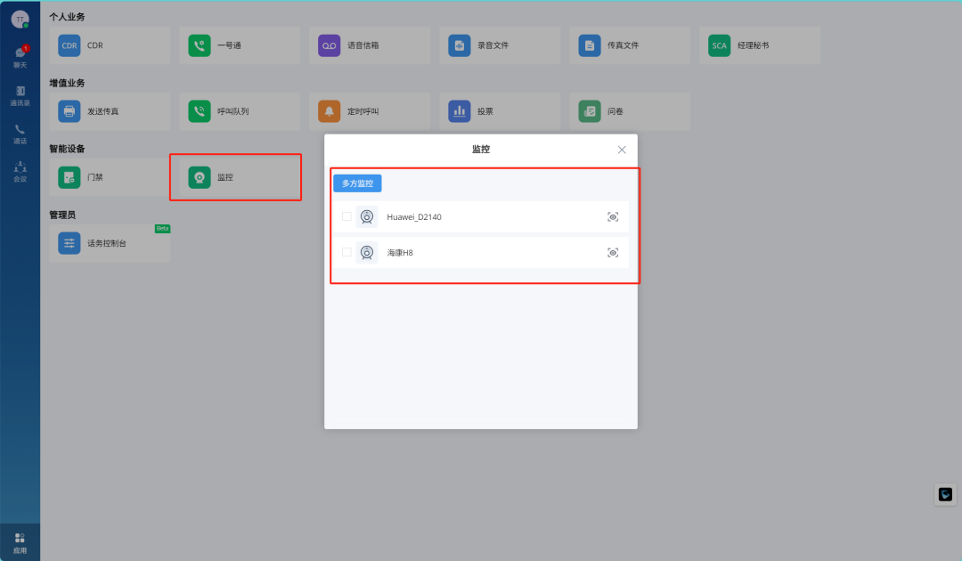Open the 投票 voting tile
Viewport: 962px width, 561px height.
coord(500,111)
